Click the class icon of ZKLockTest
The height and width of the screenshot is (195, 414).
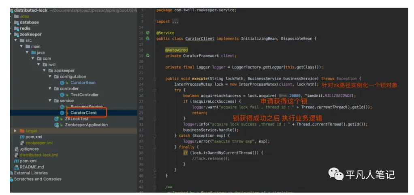pyautogui.click(x=57, y=119)
